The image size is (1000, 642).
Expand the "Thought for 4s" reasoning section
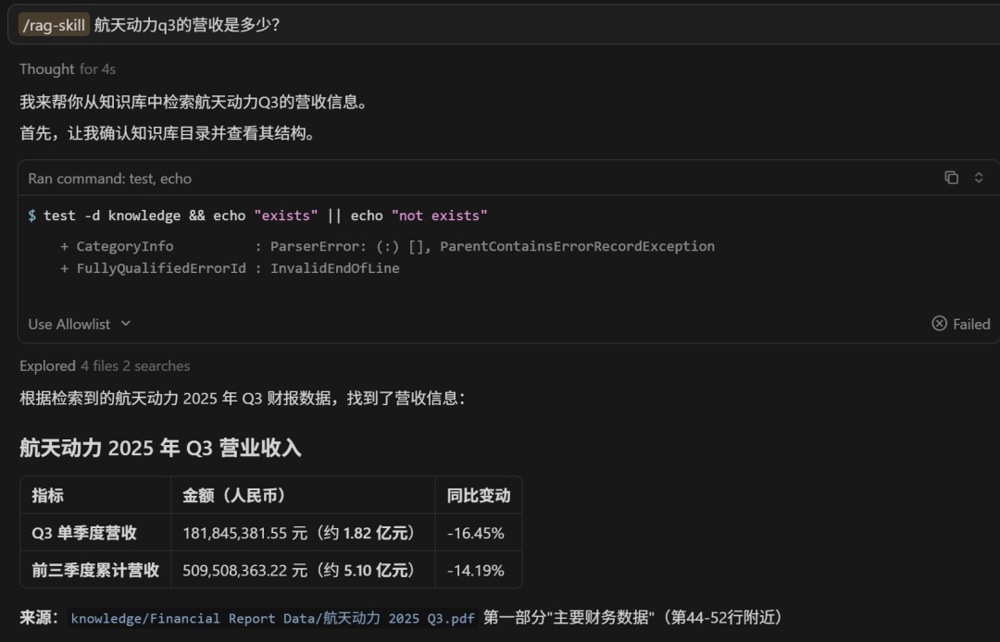[68, 69]
